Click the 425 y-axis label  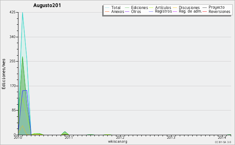13,12
